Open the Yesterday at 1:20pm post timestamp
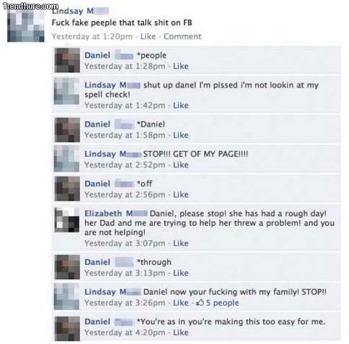349x344 pixels. 92,37
